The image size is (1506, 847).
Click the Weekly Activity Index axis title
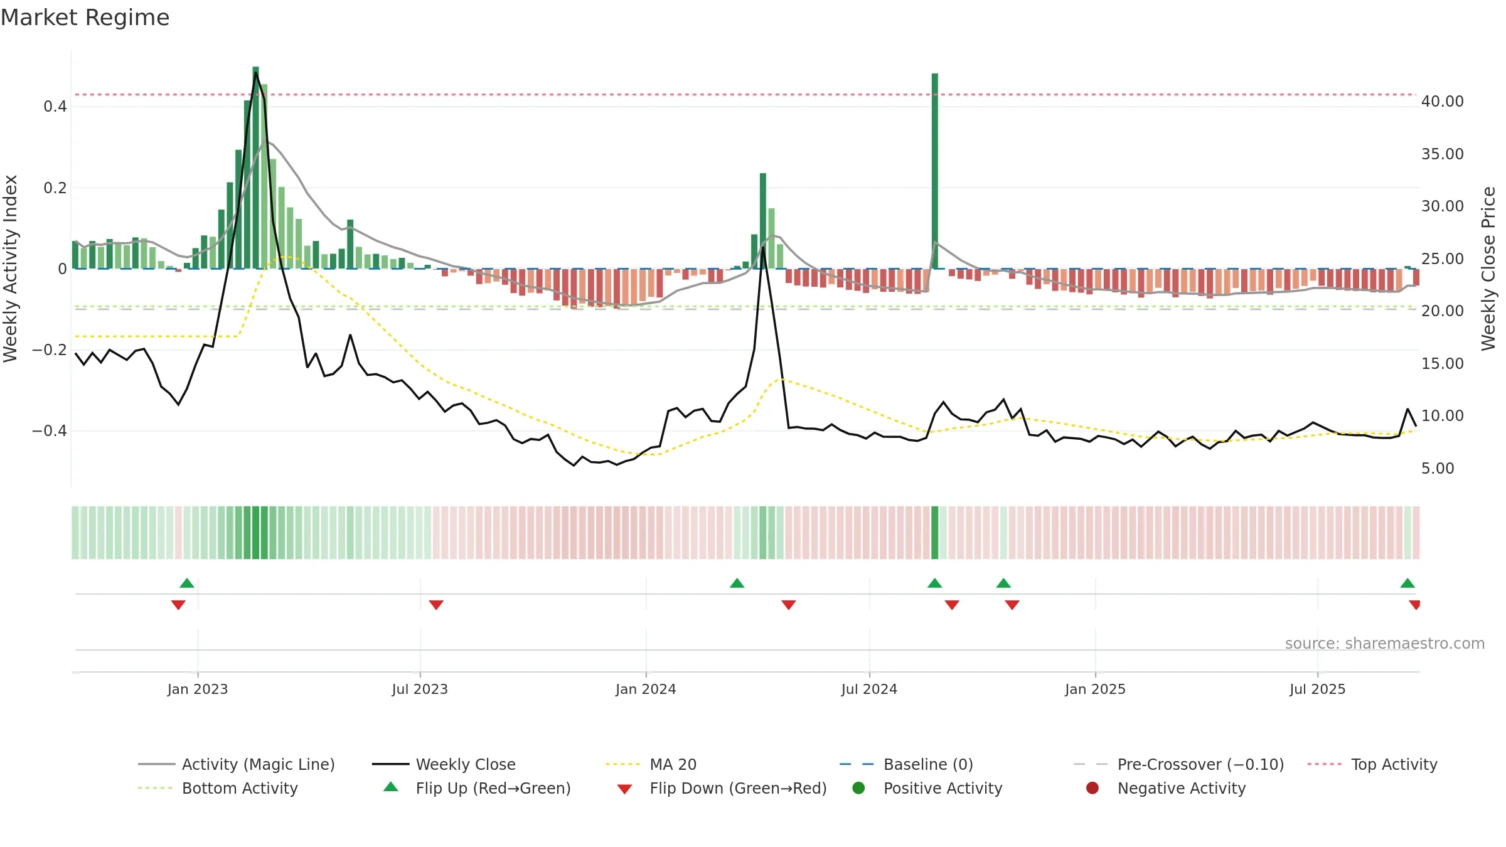10,269
